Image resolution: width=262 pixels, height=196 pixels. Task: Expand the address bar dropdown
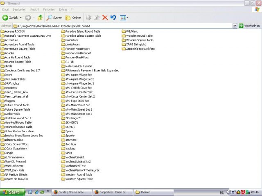click(235, 26)
